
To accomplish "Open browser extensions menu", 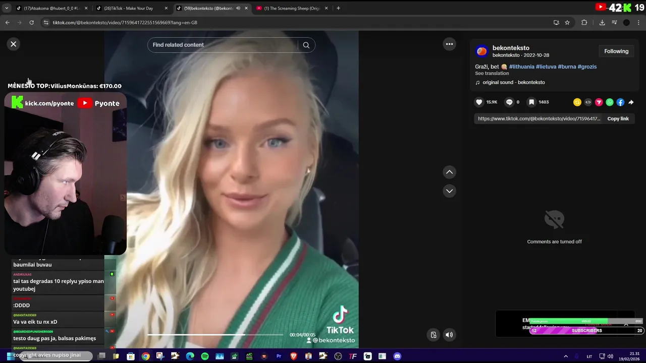I will point(584,23).
